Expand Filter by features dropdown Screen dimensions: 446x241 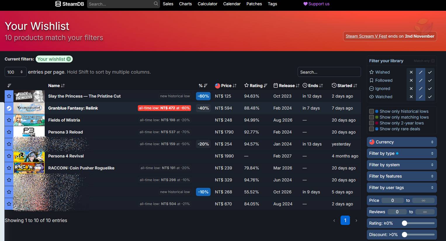[402, 176]
